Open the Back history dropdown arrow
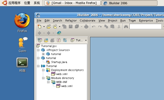Screen dimensions: 164x100 [x=44, y=33]
